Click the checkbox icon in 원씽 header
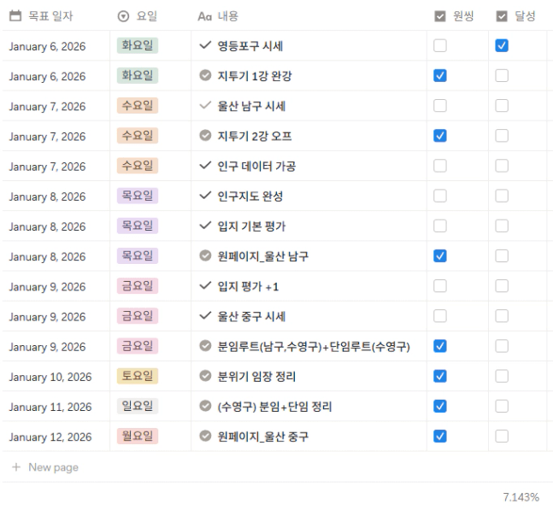Viewport: 553px width, 510px height. pos(440,15)
